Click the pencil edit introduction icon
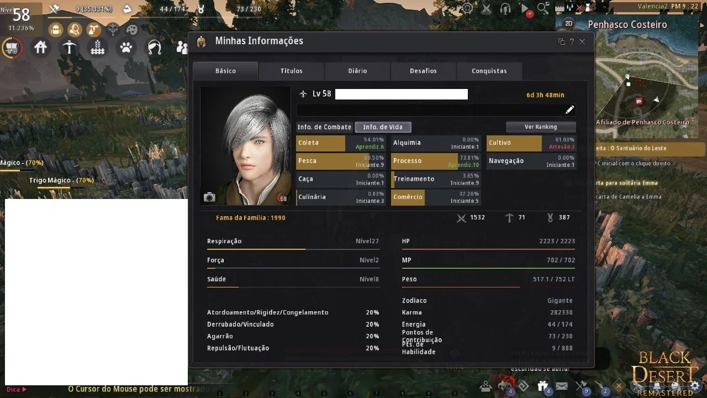Screen dimensions: 707x398 tap(569, 109)
